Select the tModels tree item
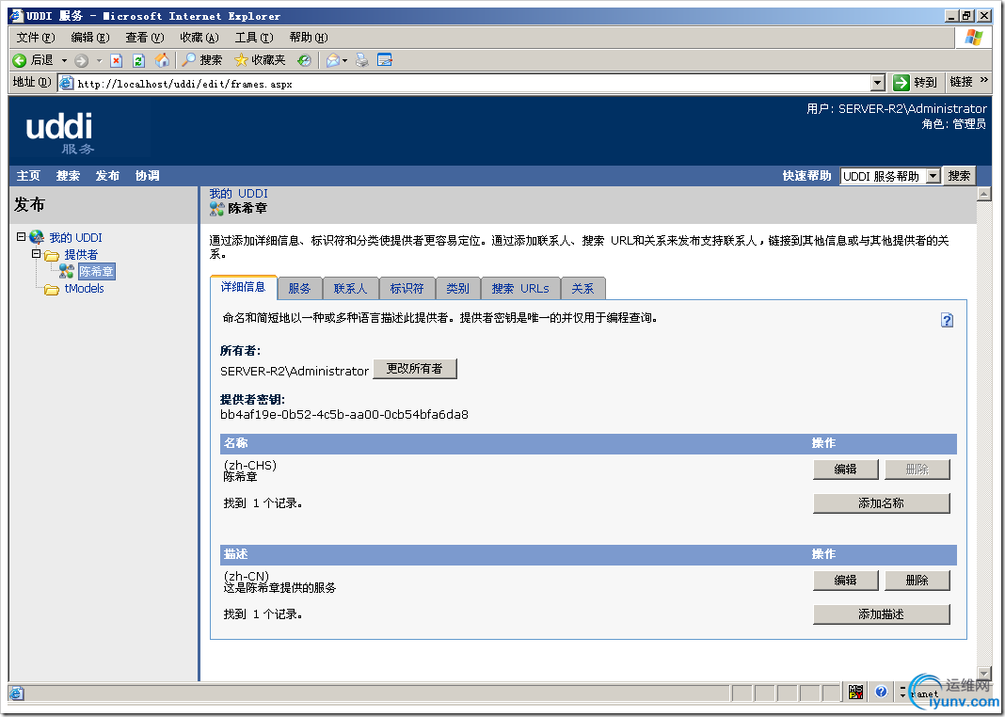 pyautogui.click(x=84, y=288)
